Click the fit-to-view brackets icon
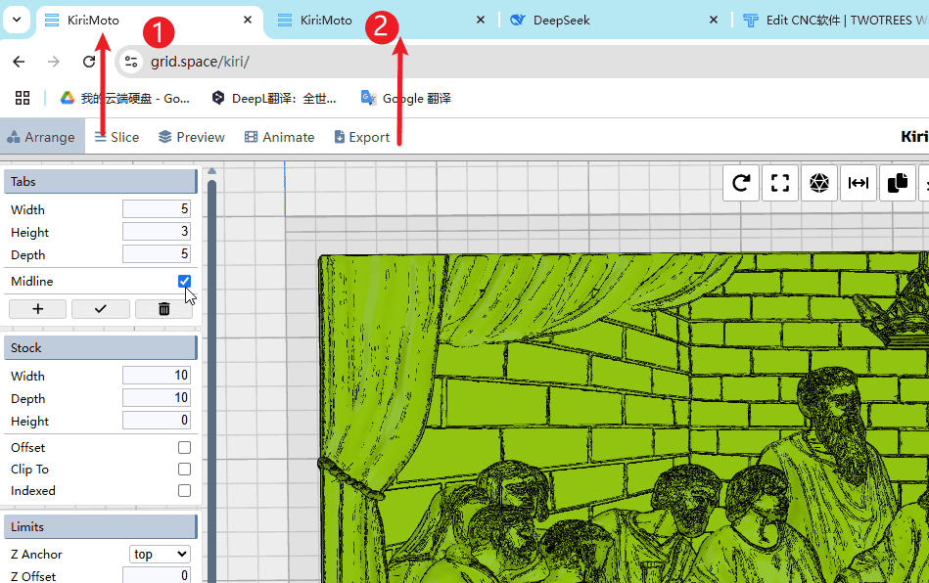Viewport: 929px width, 583px height. tap(780, 183)
